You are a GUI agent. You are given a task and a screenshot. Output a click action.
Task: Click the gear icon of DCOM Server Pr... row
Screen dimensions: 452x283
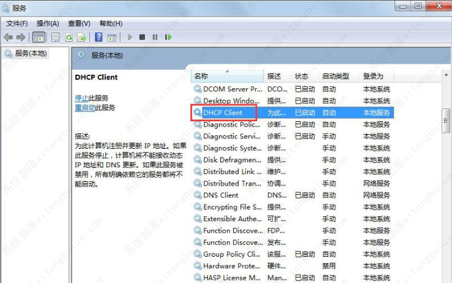click(198, 89)
